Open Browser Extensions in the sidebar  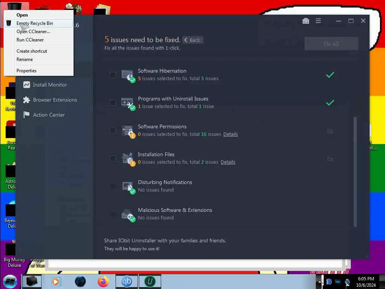50,100
